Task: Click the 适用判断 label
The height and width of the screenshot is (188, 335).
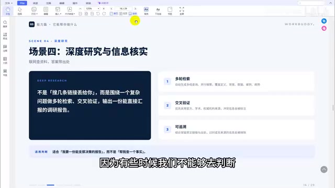Action: pyautogui.click(x=41, y=152)
